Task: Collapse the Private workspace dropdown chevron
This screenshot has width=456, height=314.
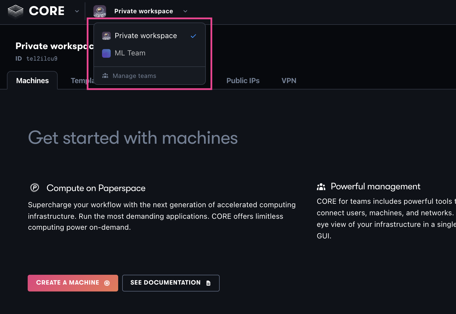Action: (x=185, y=11)
